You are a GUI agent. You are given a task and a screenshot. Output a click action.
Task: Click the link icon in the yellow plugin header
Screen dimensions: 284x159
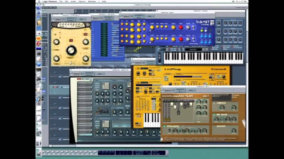pos(53,19)
